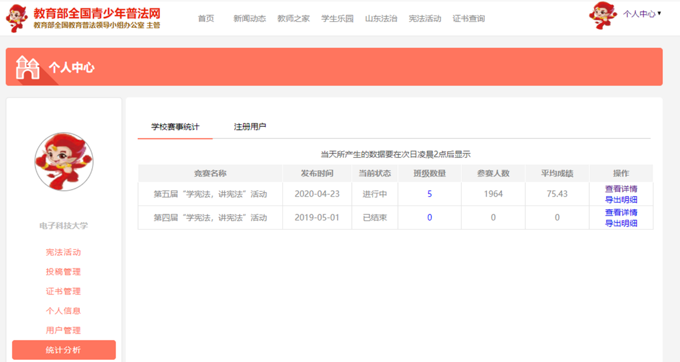Go to 新闻动态 in the top navigation
The image size is (680, 362).
tap(249, 18)
